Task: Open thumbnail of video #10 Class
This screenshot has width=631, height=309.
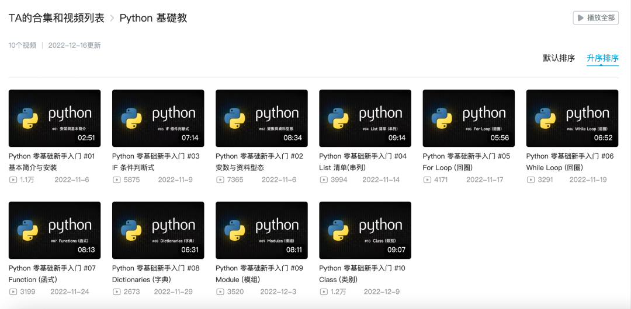Action: [365, 230]
